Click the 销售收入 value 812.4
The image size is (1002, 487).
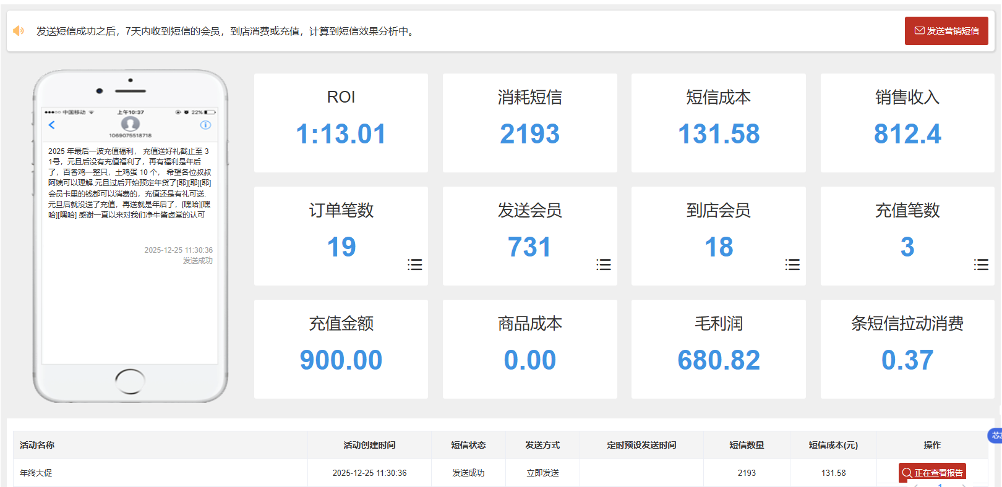coord(907,134)
